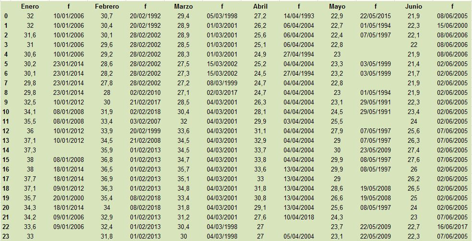Select Marzo value 32 in row 11

click(184, 121)
